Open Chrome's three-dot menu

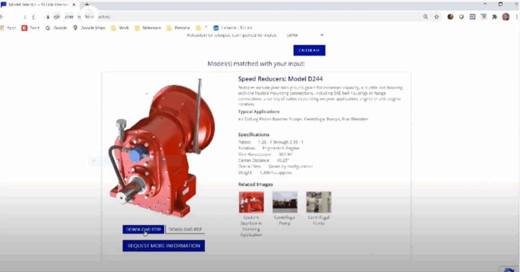pyautogui.click(x=515, y=17)
